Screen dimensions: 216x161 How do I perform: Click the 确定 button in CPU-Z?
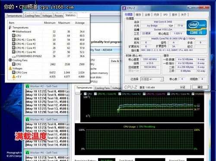[200, 87]
